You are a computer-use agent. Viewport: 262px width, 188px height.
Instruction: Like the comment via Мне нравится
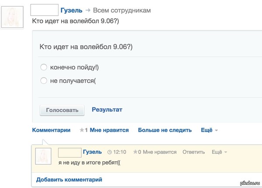[x=159, y=152]
